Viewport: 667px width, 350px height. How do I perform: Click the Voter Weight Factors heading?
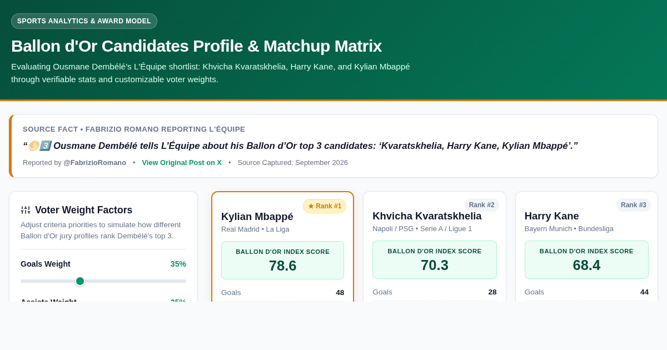point(83,210)
